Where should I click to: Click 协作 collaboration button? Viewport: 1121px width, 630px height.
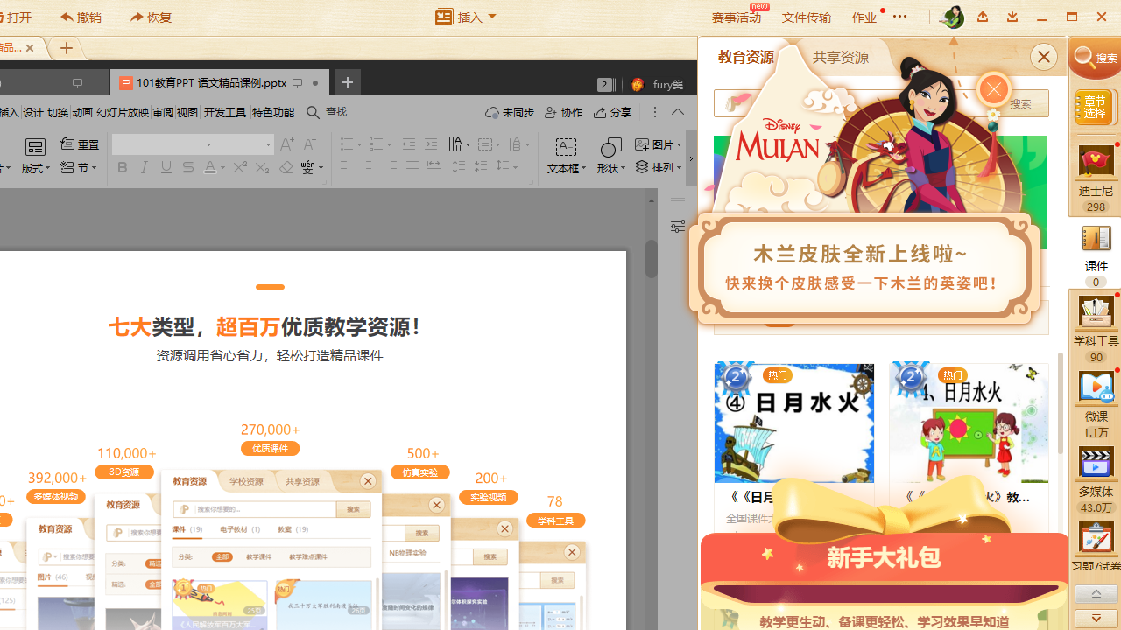(564, 113)
